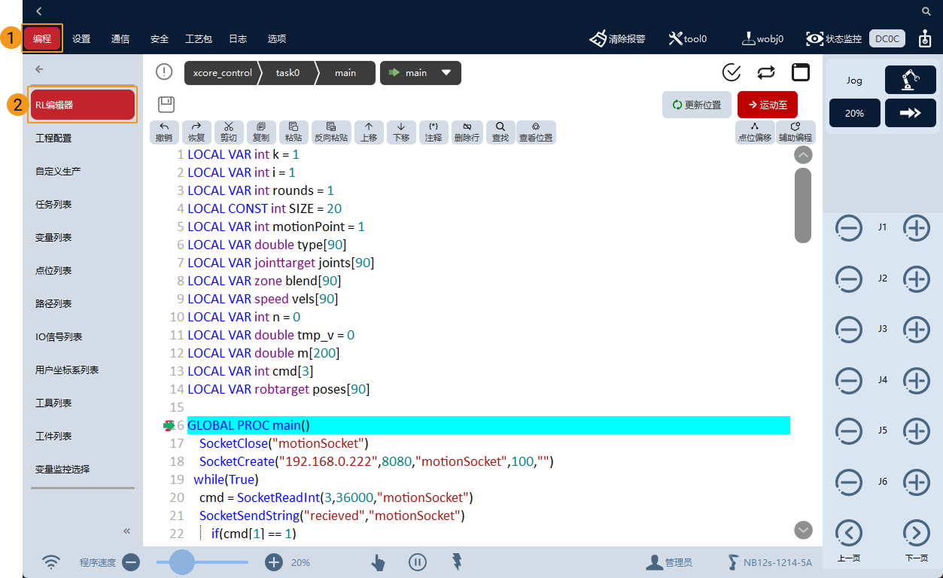Viewport: 943px width, 578px height.
Task: Click the search magnifier in title bar
Action: [926, 11]
